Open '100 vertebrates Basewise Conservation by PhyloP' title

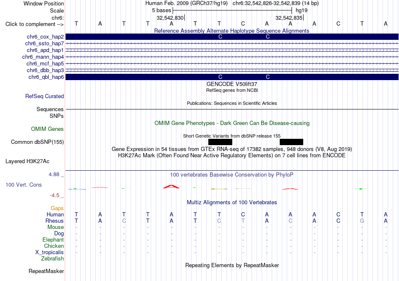[x=232, y=175]
